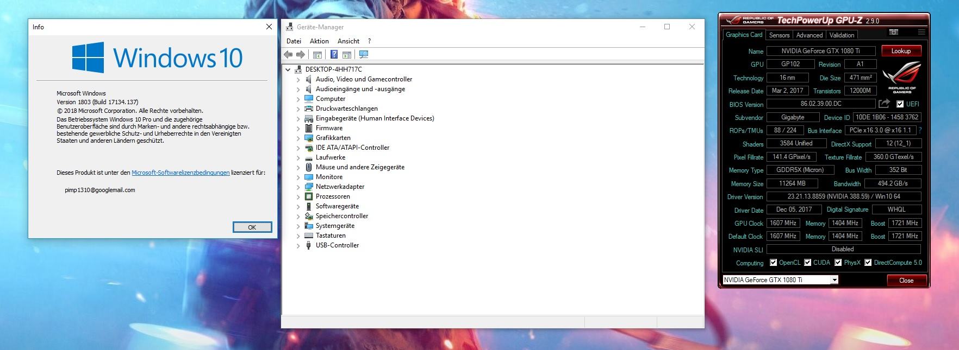Select the Speichercontroller icon
The image size is (959, 350).
pyautogui.click(x=309, y=216)
